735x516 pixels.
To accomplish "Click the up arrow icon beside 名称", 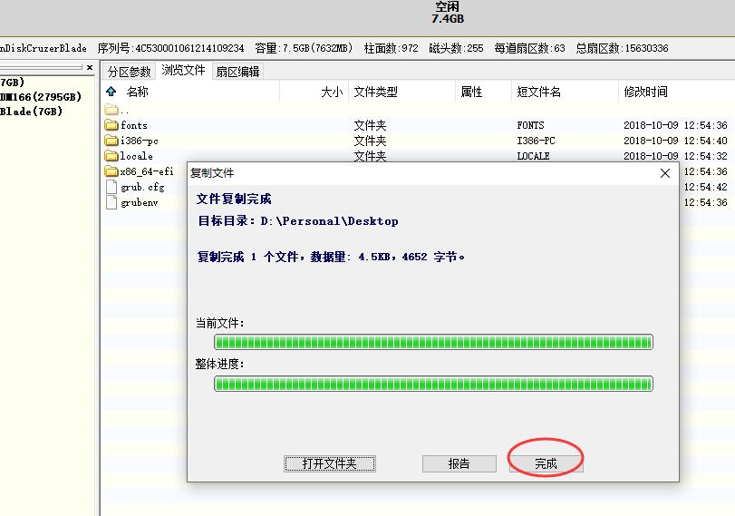I will pyautogui.click(x=111, y=92).
